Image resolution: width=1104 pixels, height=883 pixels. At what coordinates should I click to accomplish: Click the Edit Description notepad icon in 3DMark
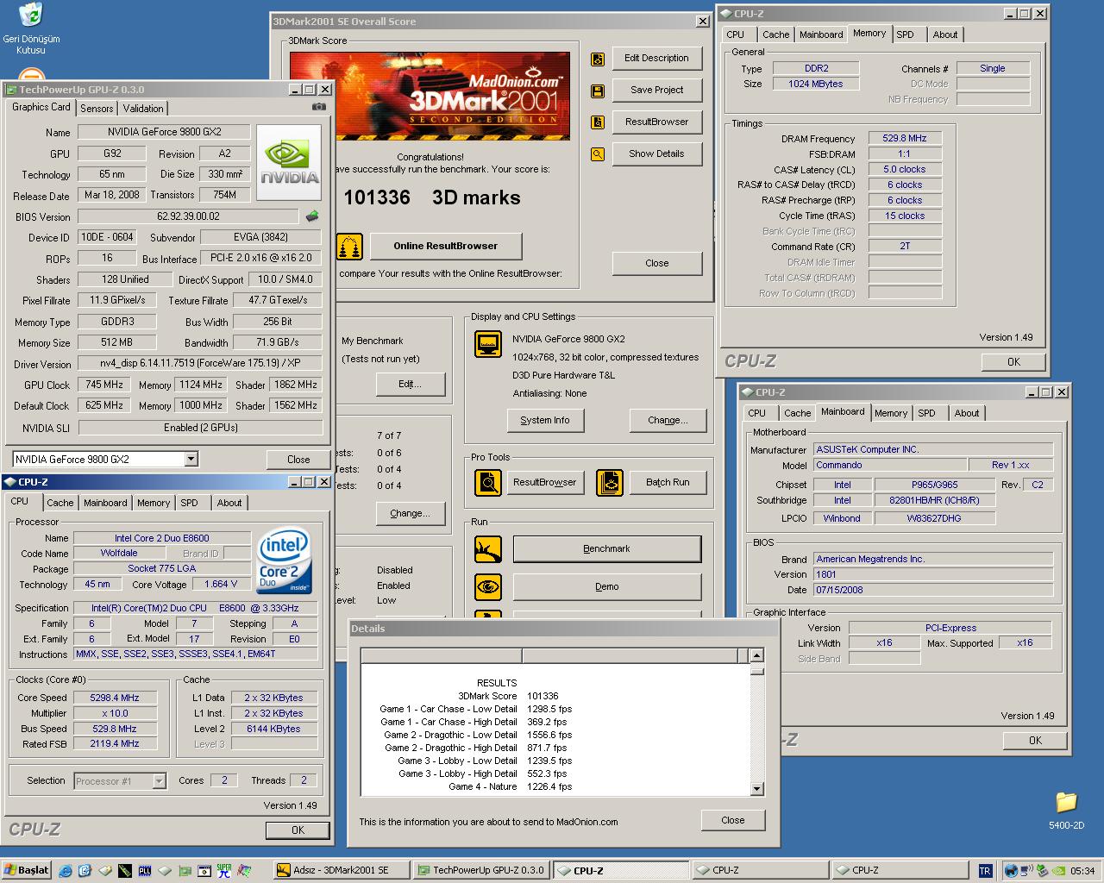tap(597, 59)
